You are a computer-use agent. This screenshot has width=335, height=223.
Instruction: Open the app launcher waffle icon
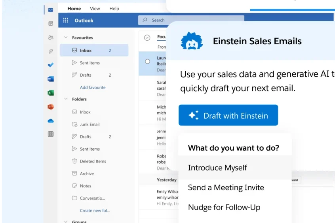coord(66,20)
